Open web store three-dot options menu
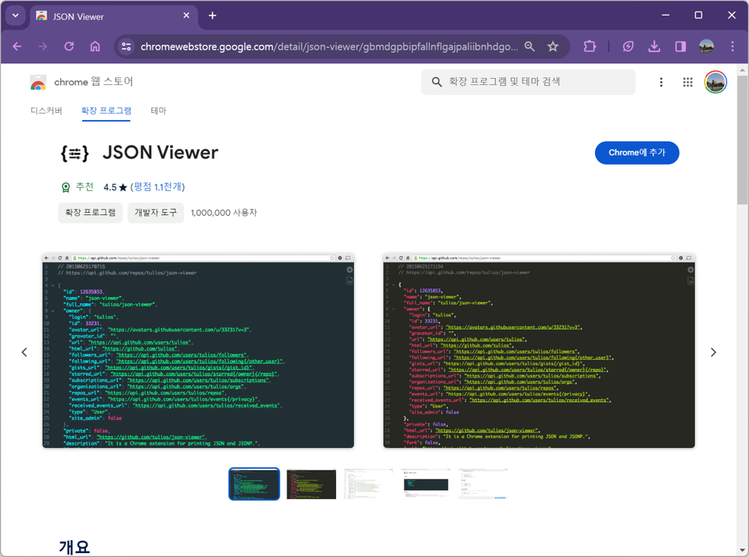Image resolution: width=749 pixels, height=557 pixels. (661, 82)
